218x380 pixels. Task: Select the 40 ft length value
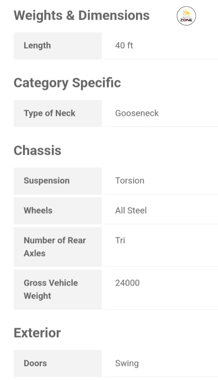(124, 45)
